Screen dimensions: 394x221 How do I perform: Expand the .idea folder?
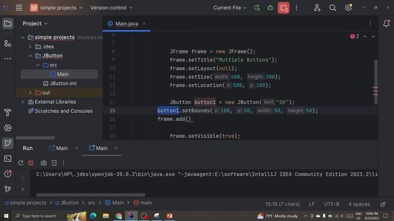[x=30, y=47]
